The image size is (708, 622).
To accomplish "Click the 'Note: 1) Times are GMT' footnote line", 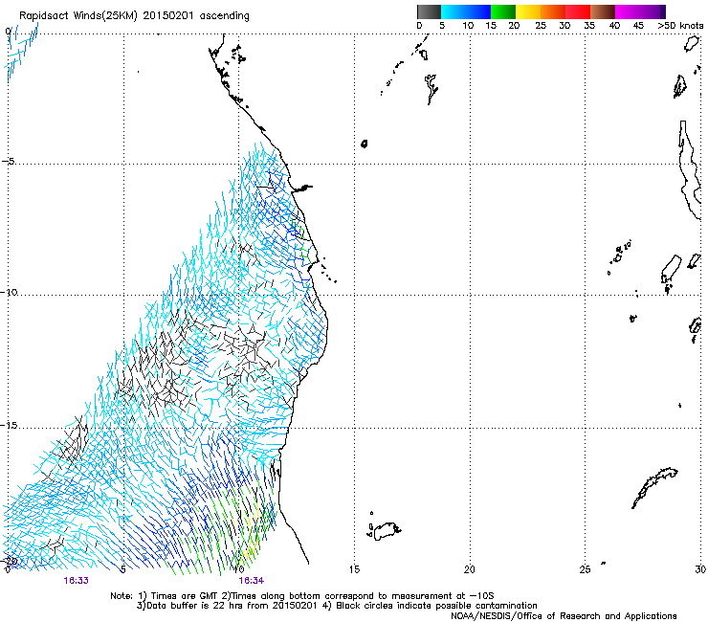I will (x=302, y=596).
